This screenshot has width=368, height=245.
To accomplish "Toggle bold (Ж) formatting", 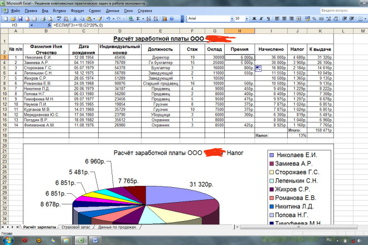I will click(254, 18).
